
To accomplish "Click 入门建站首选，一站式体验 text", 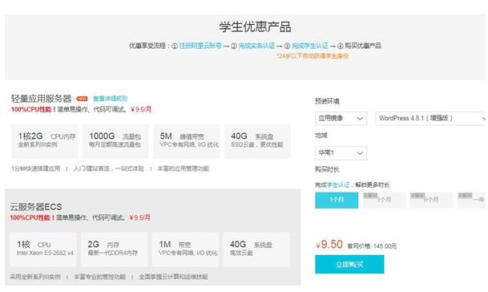I will pyautogui.click(x=109, y=168).
